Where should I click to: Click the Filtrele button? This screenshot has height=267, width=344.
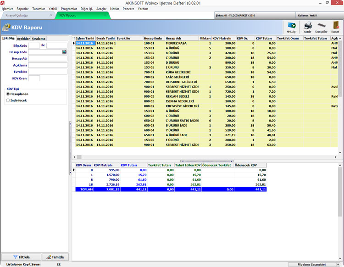coord(21,257)
